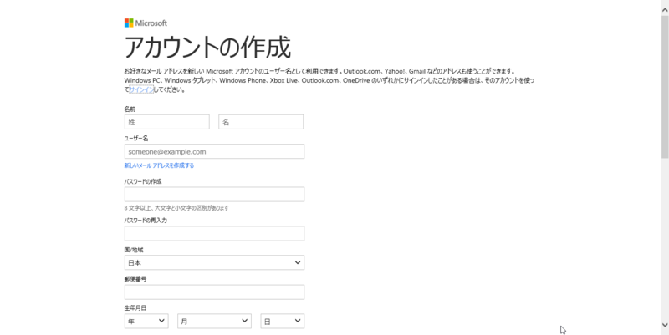Open the 新しいメール アドレスを作成する link
Viewport: 669px width, 335px height.
[x=159, y=165]
